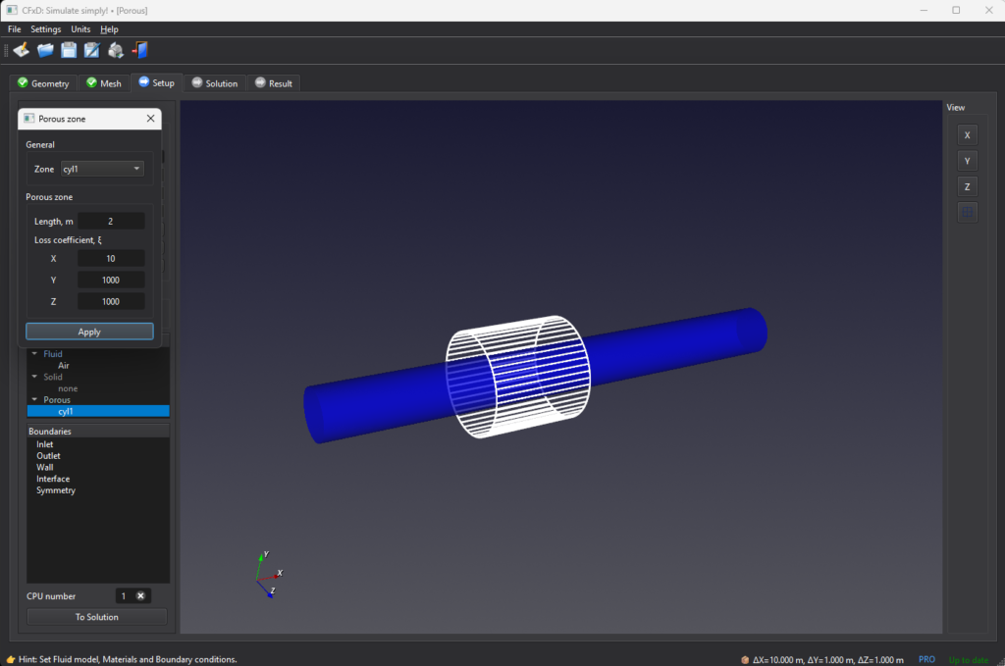This screenshot has width=1005, height=666.
Task: Open the Settings menu
Action: coord(45,29)
